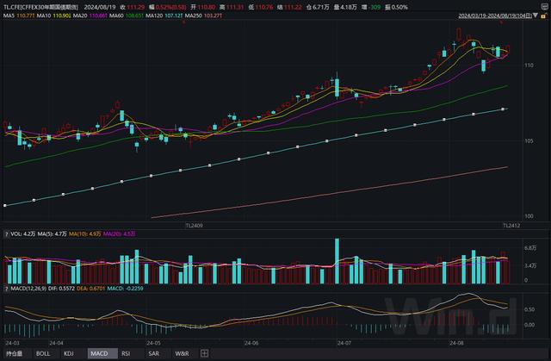
Task: Switch to the RSI indicator tab
Action: (x=126, y=353)
